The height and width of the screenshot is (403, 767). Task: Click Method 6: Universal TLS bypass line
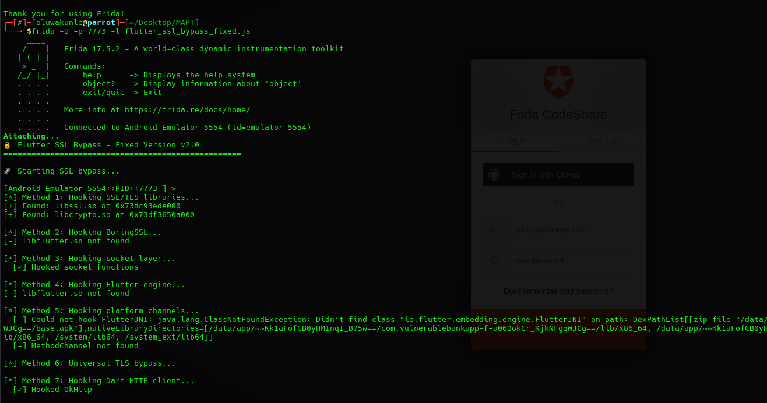90,363
